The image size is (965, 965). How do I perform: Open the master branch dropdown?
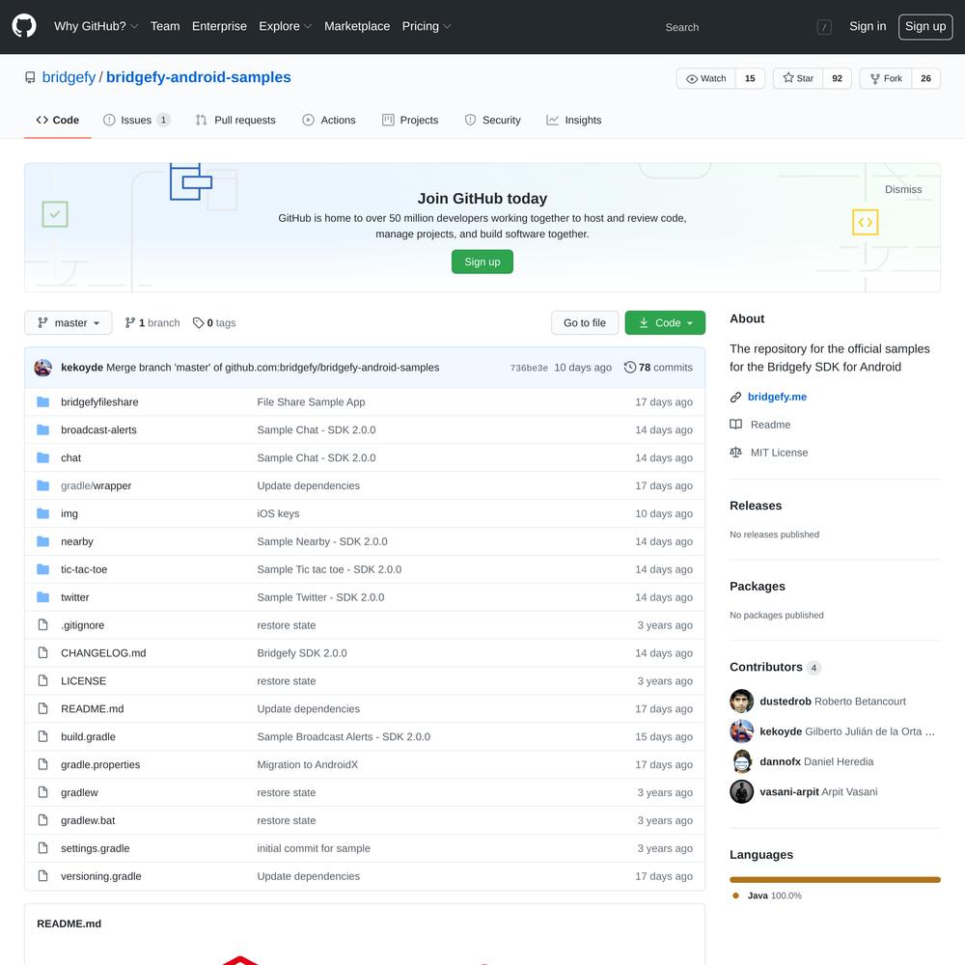[69, 323]
